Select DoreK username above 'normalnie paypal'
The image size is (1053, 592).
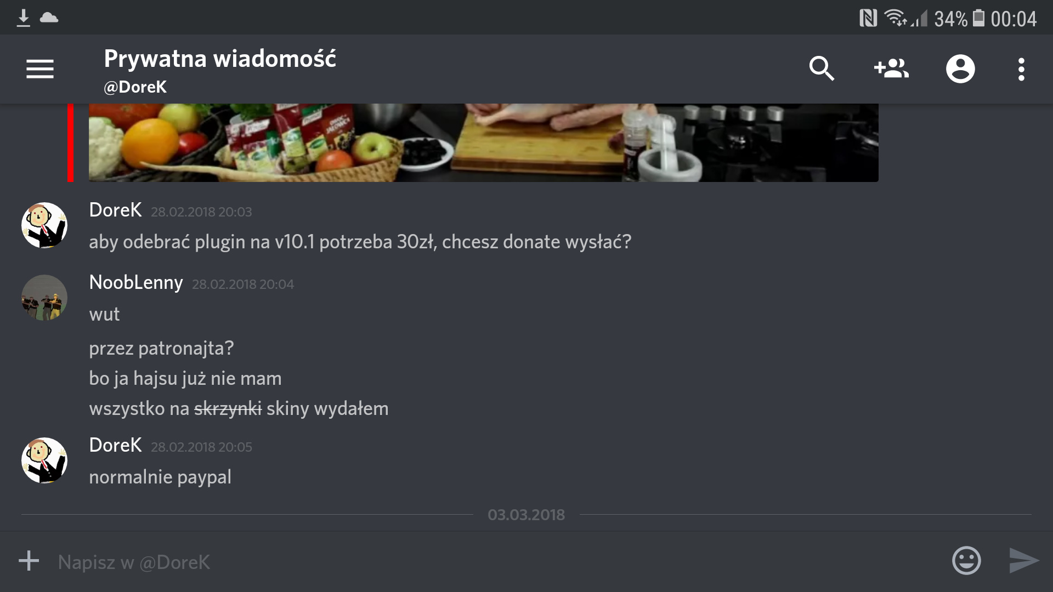coord(115,446)
